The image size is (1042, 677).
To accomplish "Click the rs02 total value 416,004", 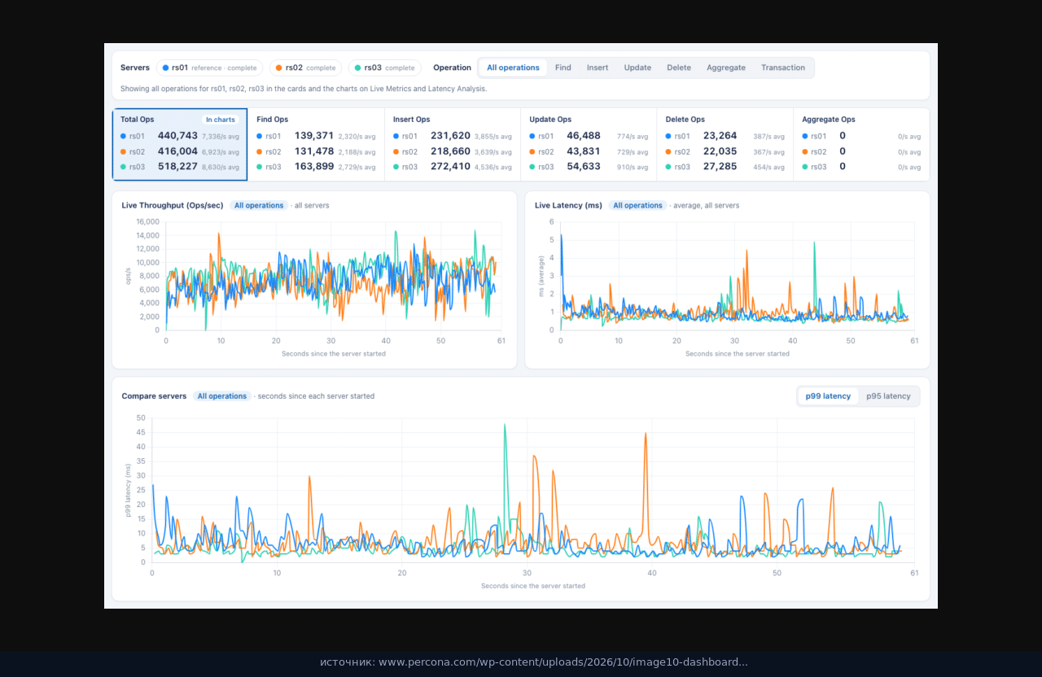I will [177, 151].
